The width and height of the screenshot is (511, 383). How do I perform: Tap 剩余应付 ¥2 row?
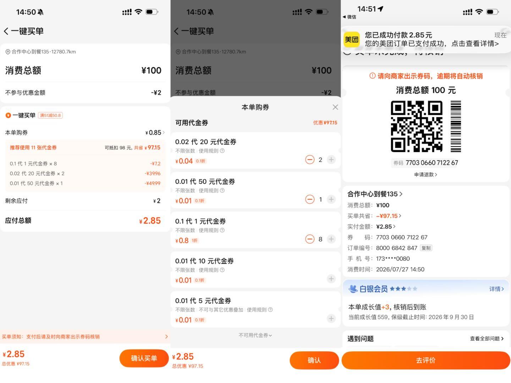[x=83, y=201]
